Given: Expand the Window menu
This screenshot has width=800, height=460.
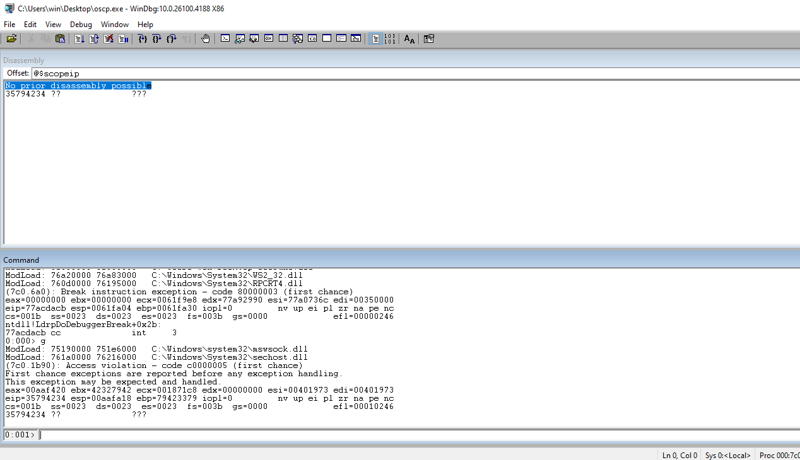Looking at the screenshot, I should point(115,25).
